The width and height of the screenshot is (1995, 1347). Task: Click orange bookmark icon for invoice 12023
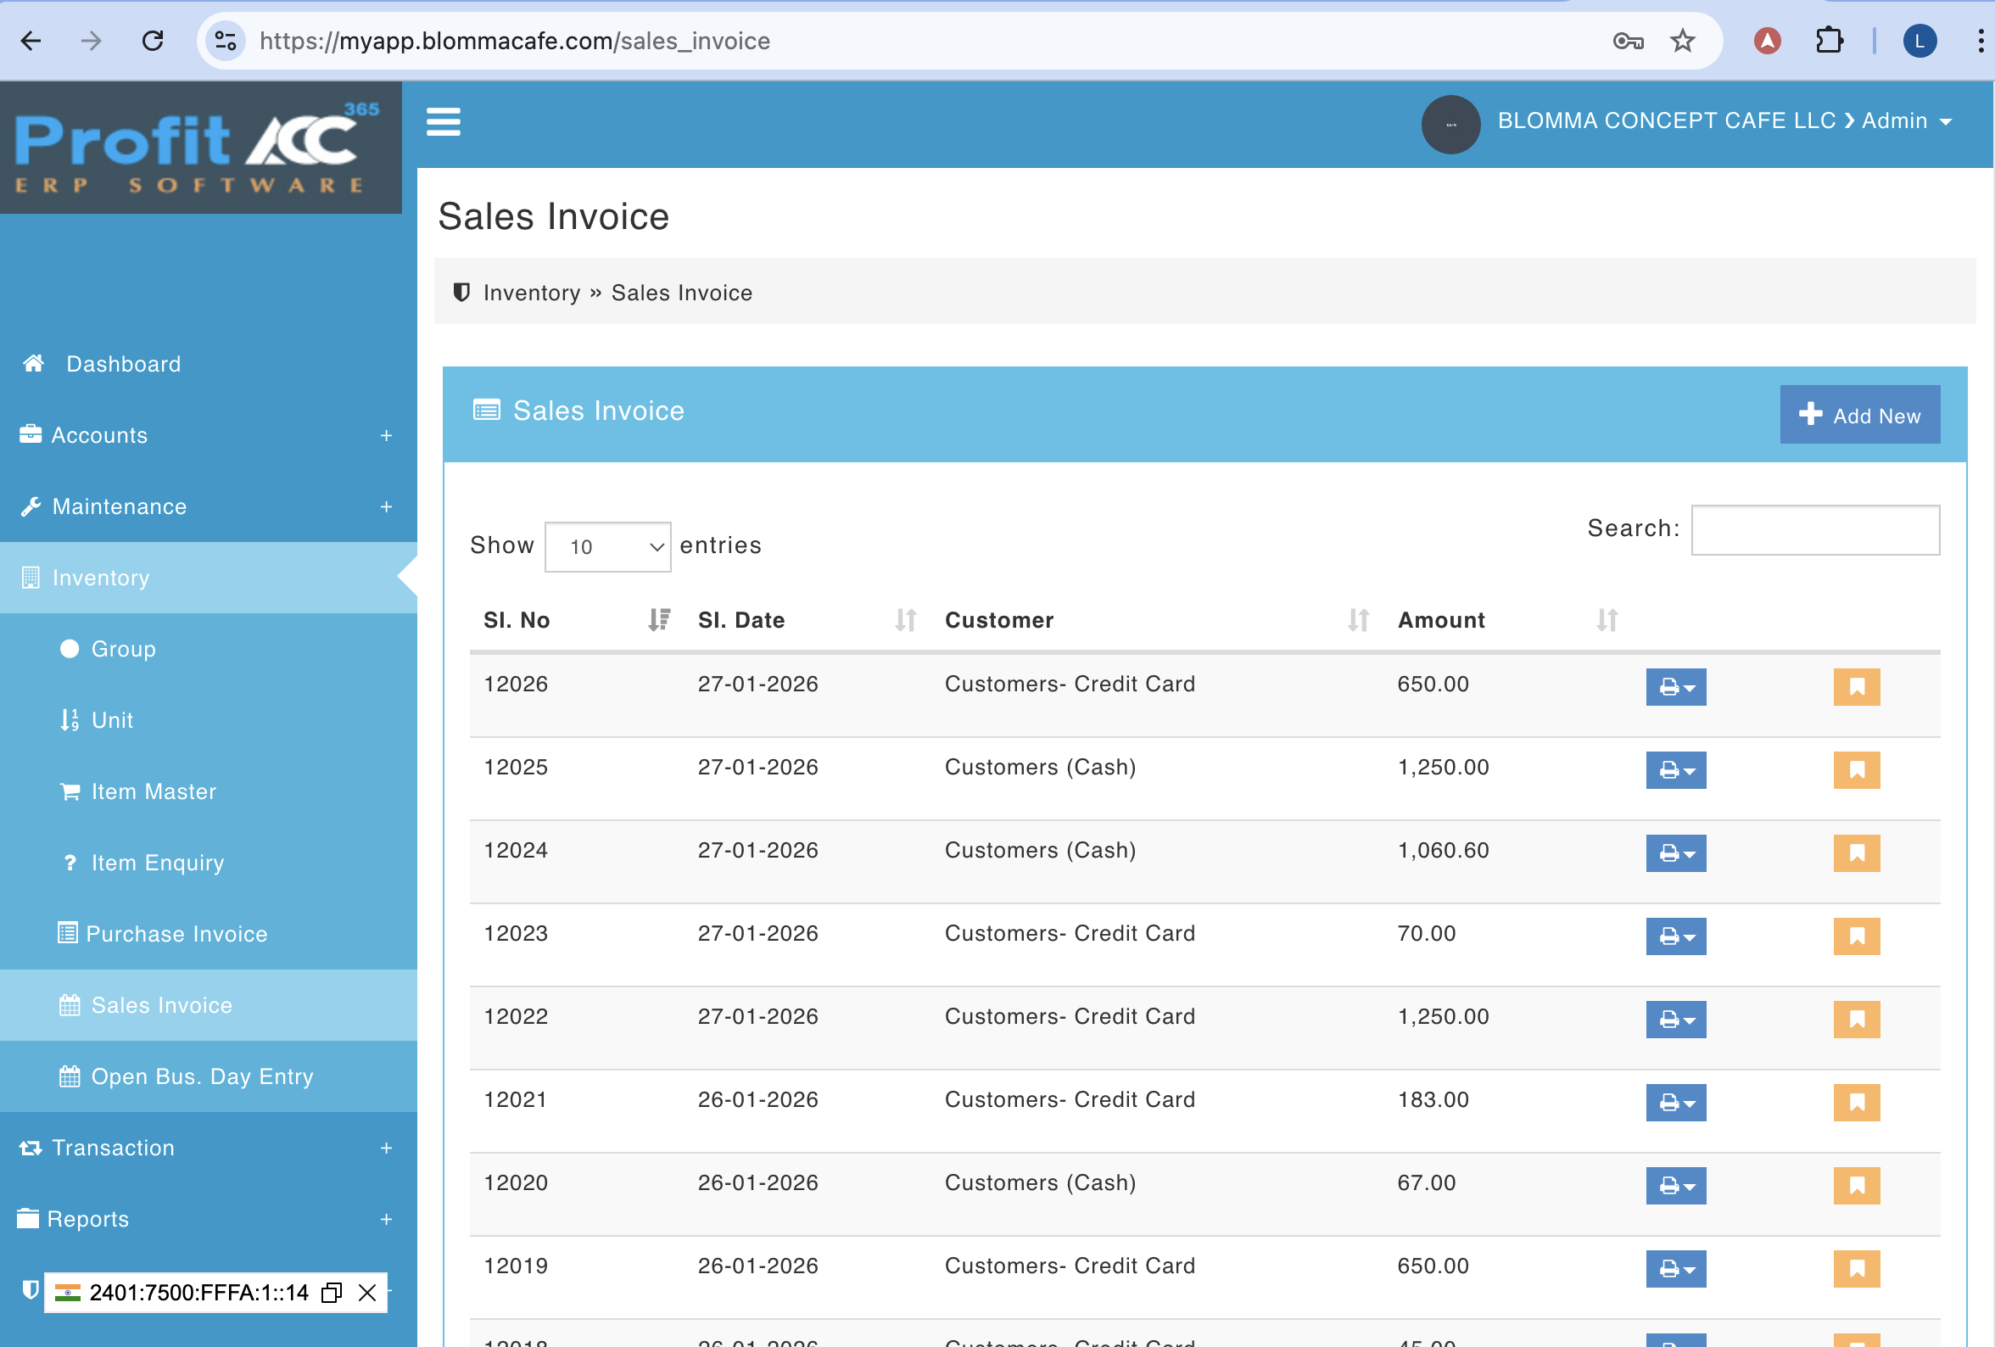coord(1856,936)
